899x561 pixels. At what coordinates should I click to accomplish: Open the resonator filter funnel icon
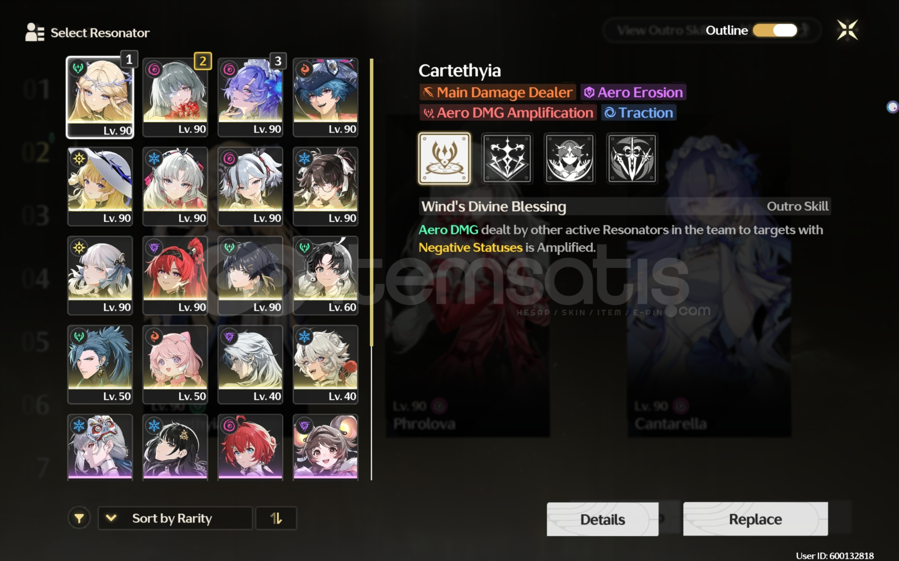click(x=79, y=518)
